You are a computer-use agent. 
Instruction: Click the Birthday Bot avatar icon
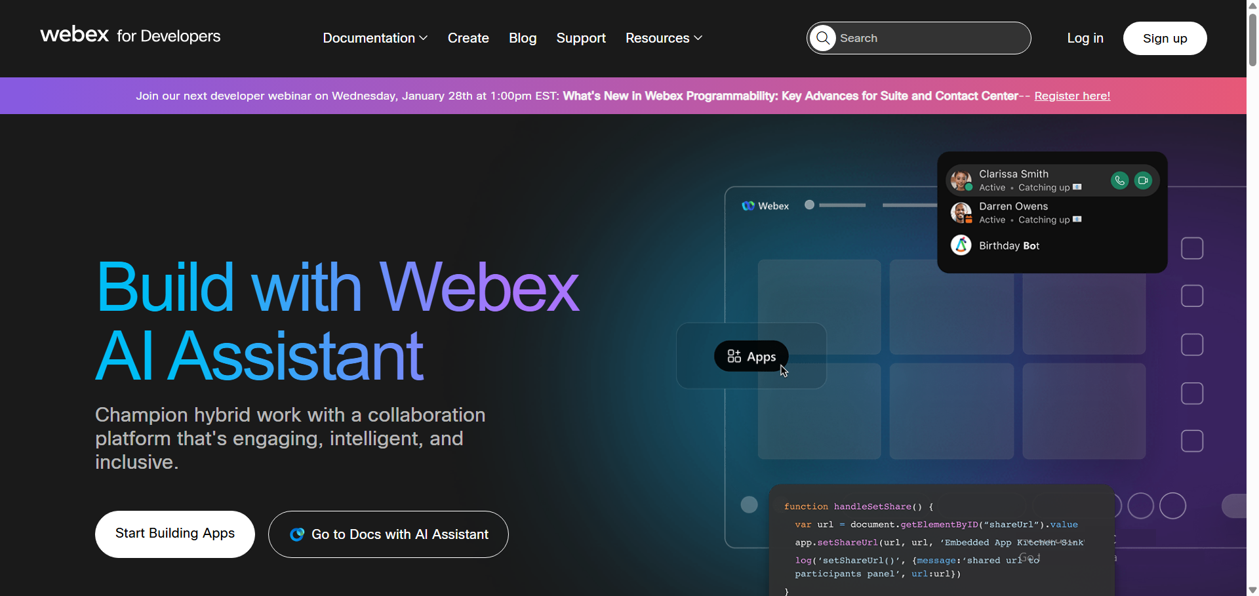961,245
